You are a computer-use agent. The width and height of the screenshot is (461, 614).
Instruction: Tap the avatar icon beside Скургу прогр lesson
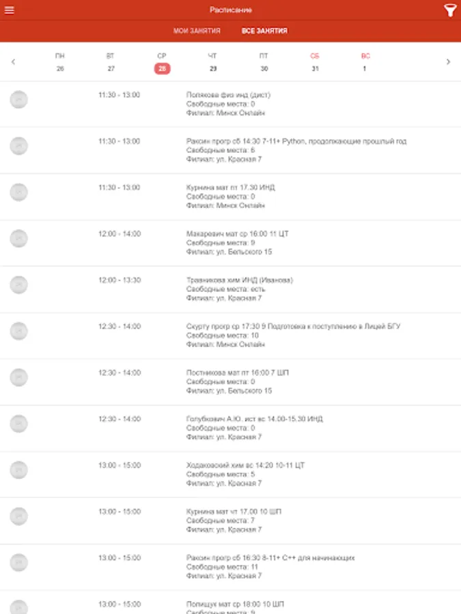pos(19,332)
